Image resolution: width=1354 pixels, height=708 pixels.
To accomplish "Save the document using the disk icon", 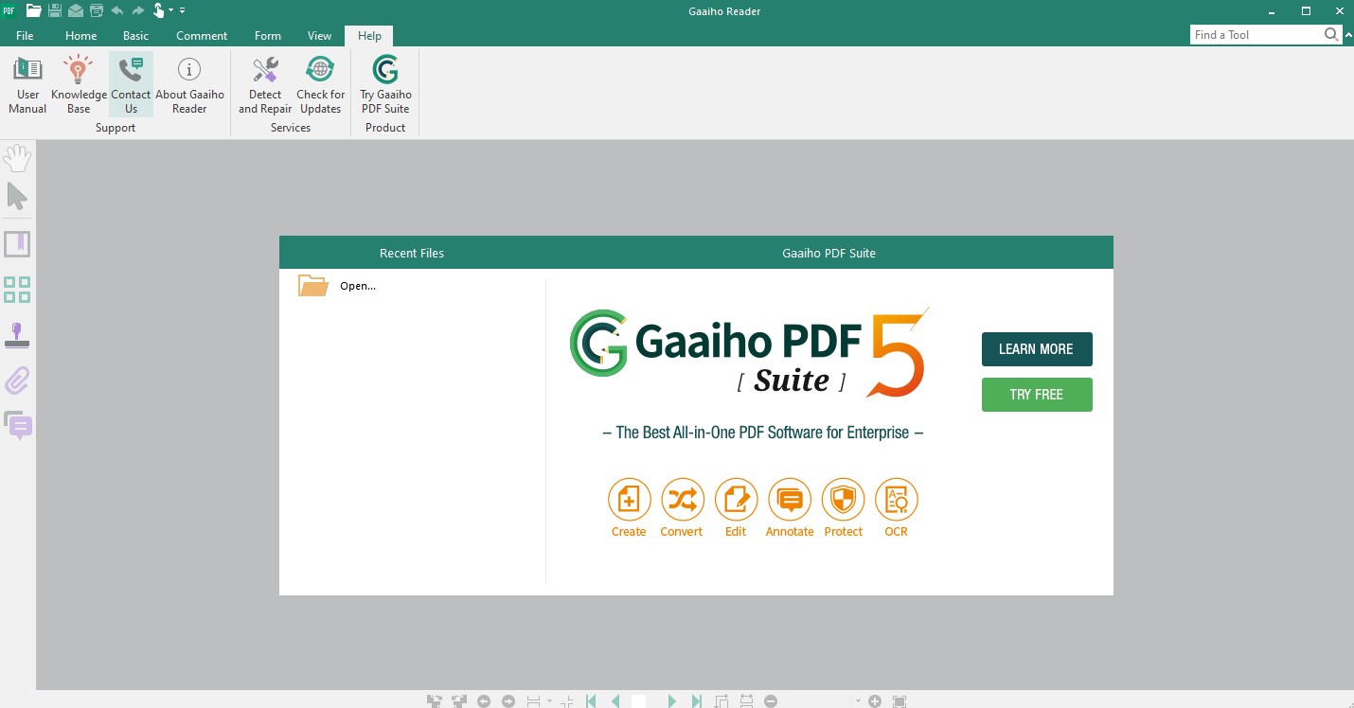I will point(55,10).
